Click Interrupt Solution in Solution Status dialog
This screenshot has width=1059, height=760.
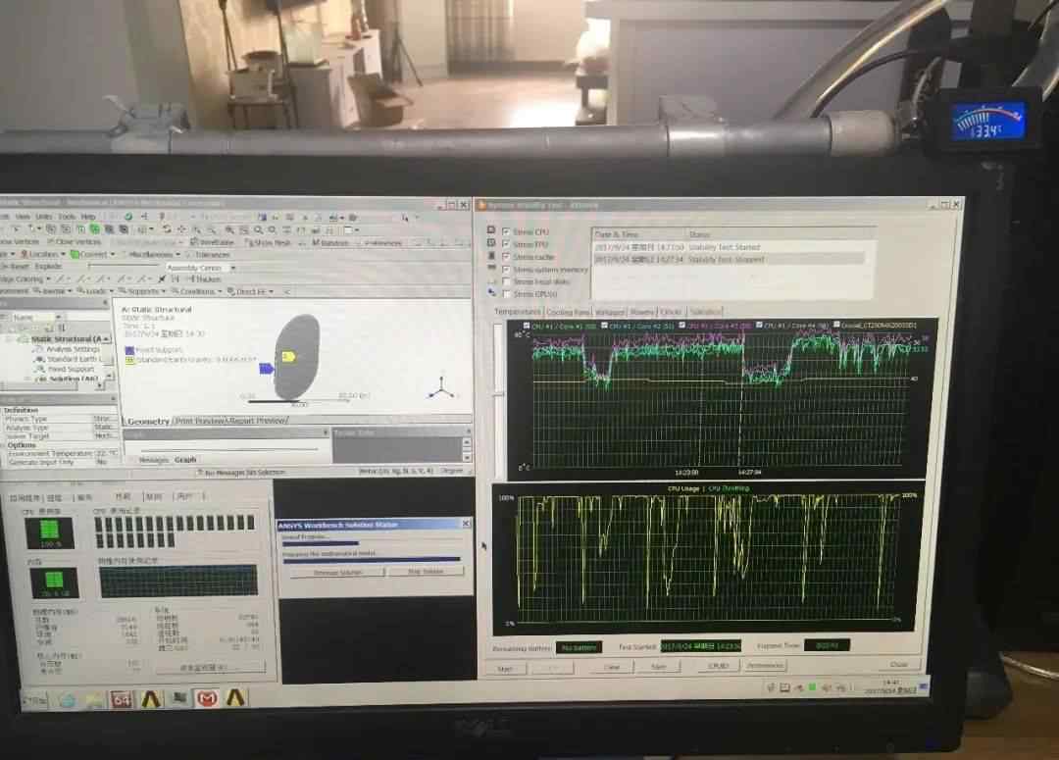click(337, 572)
